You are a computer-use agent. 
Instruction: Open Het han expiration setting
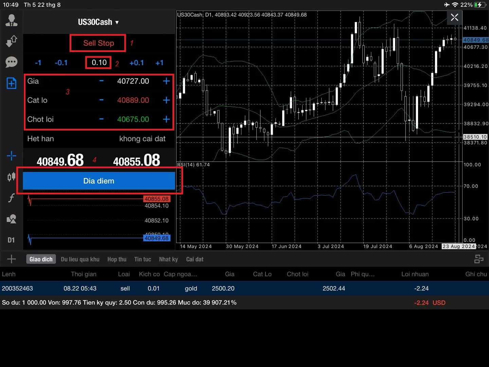(x=98, y=139)
